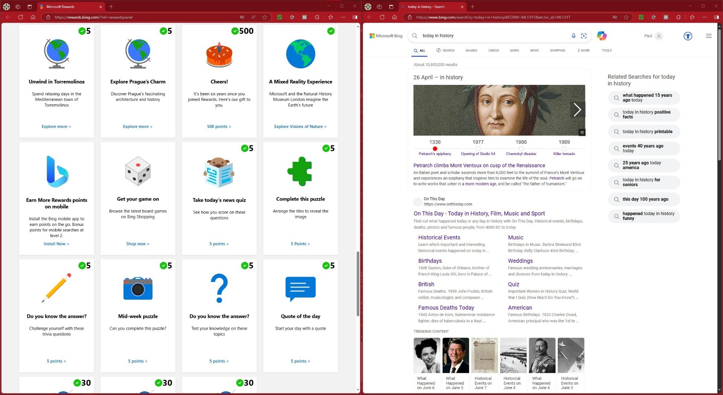This screenshot has height=395, width=723.
Task: Open the Petrarch climbs Mont Ventoux headline link
Action: (479, 165)
